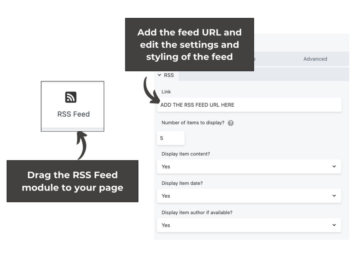Click the dropdown arrow for Display item date
354x254 pixels.
pos(334,196)
